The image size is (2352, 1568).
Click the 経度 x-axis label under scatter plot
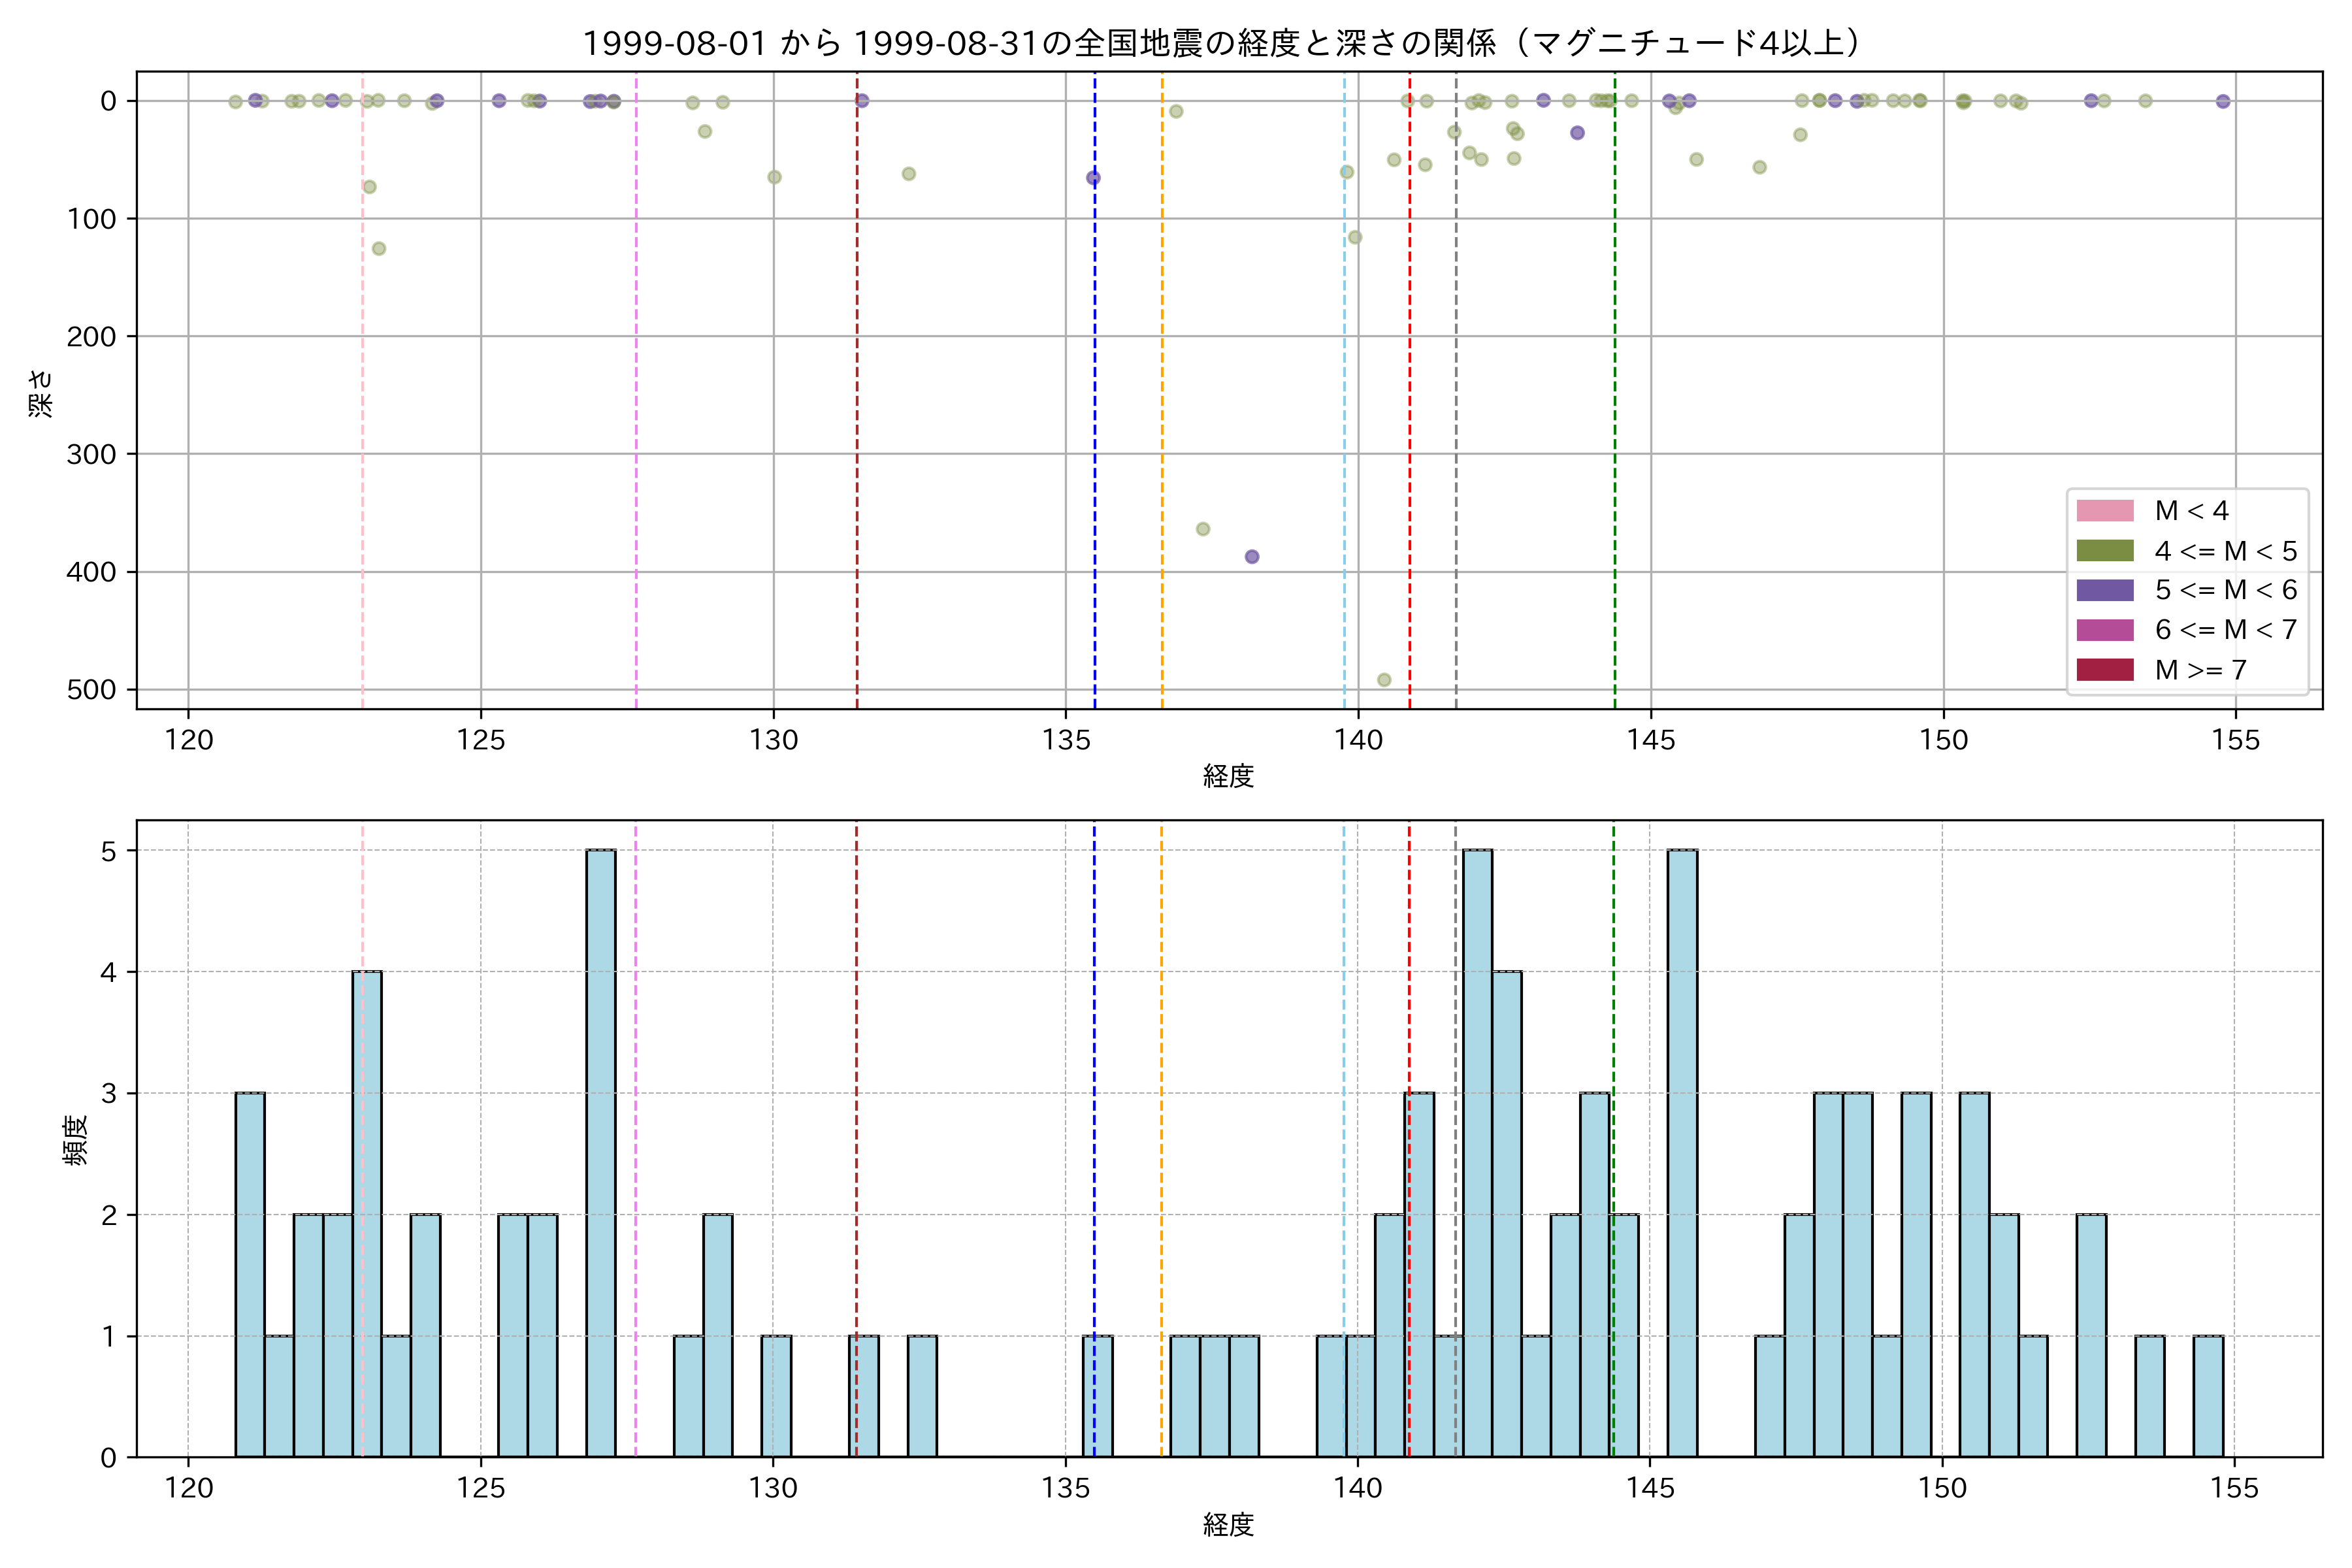(1228, 776)
